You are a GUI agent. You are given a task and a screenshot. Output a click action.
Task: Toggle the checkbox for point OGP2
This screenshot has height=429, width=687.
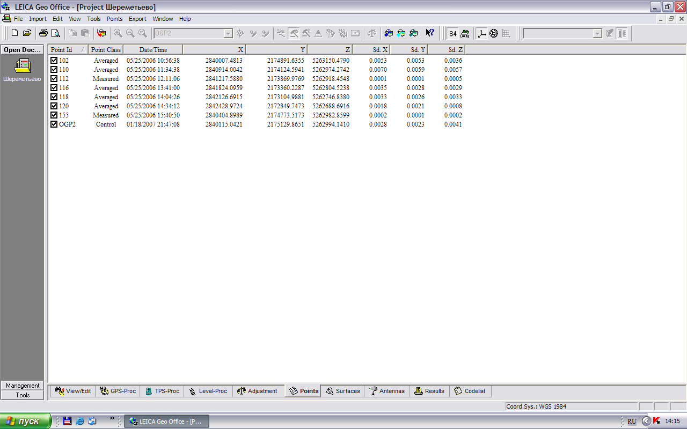pyautogui.click(x=54, y=124)
